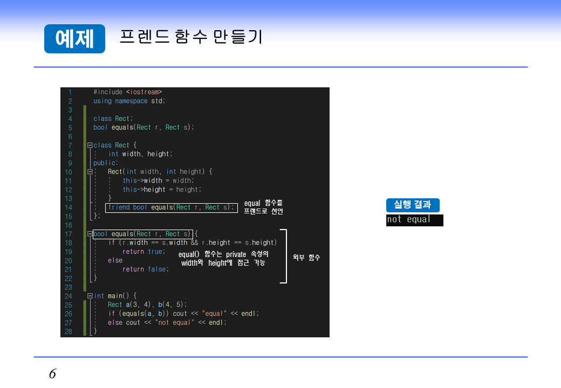Viewport: 561px width, 388px height.
Task: Collapse the bool equals function fold marker
Action: pos(90,234)
